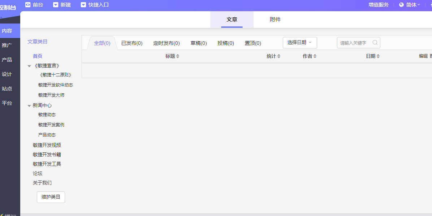Click the 前台 eye icon

[x=28, y=5]
